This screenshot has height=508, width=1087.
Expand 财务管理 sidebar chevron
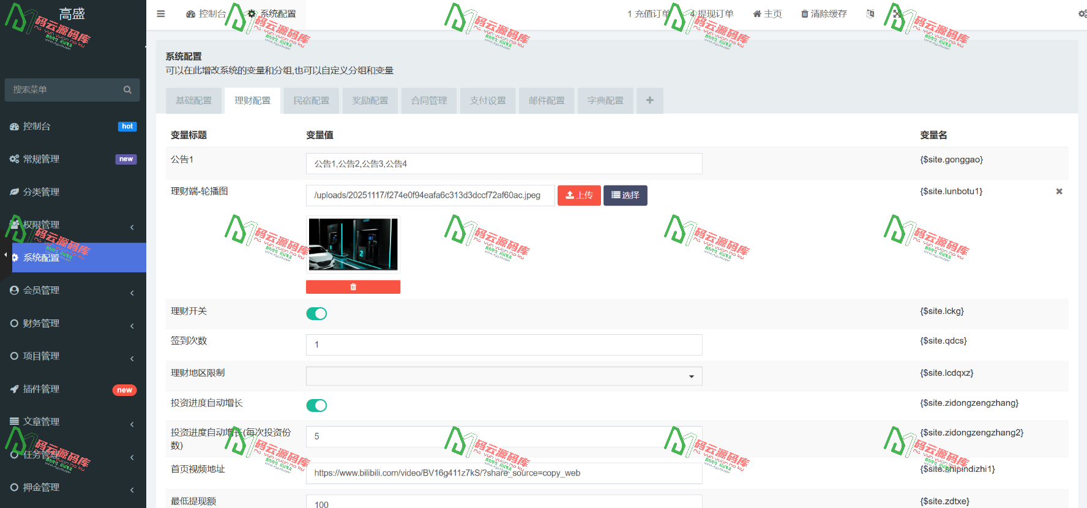132,326
